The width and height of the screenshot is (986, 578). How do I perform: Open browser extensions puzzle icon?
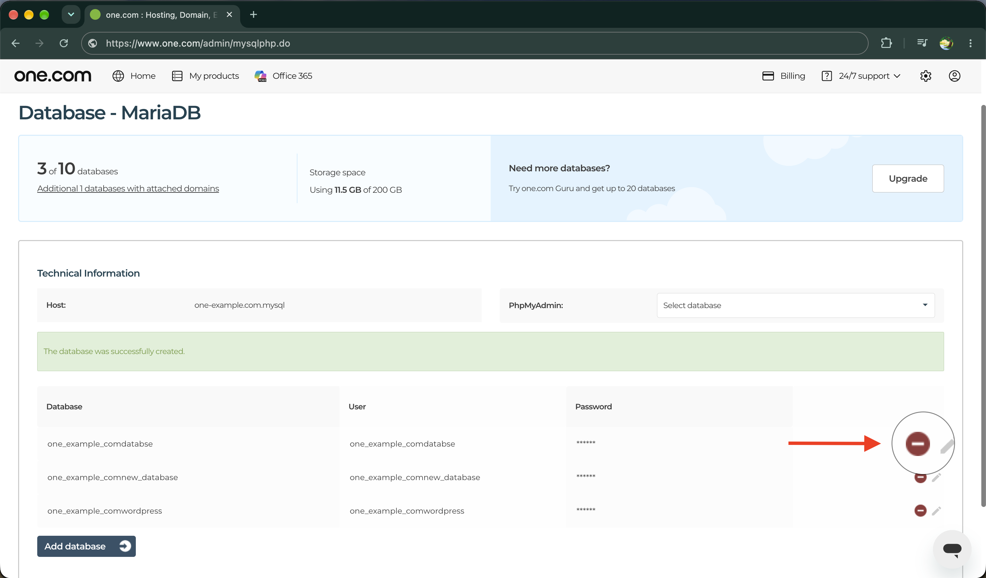(886, 43)
